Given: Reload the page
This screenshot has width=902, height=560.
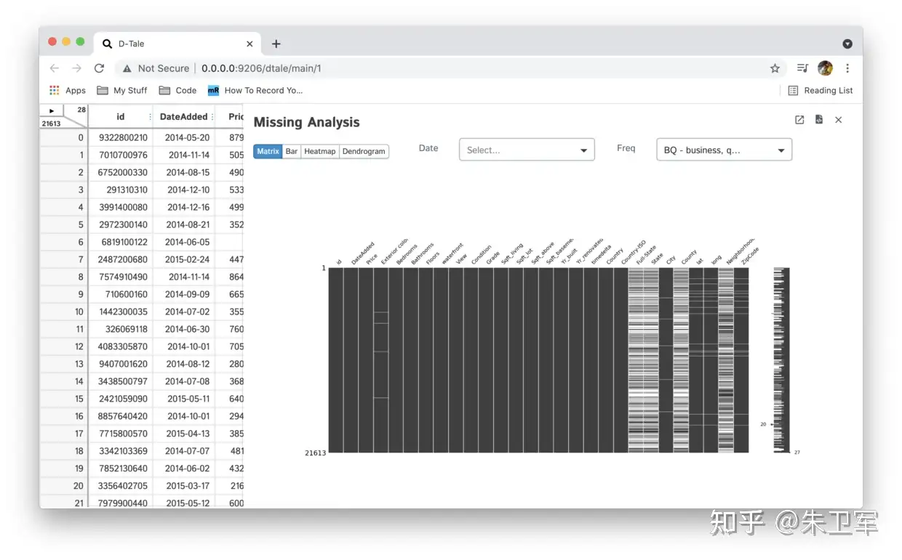Looking at the screenshot, I should click(99, 68).
